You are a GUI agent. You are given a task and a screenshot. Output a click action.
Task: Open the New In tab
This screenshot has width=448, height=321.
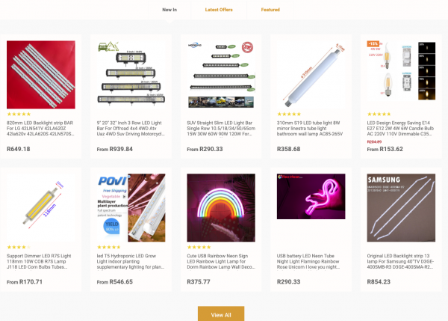coord(169,10)
